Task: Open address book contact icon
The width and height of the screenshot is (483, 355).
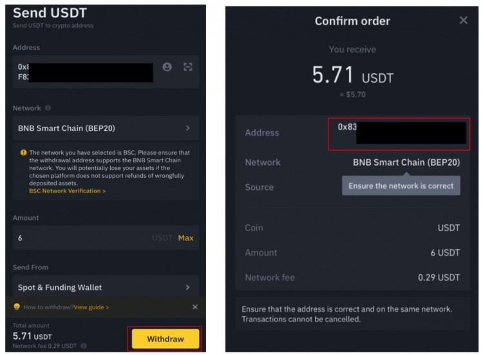Action: [x=167, y=67]
